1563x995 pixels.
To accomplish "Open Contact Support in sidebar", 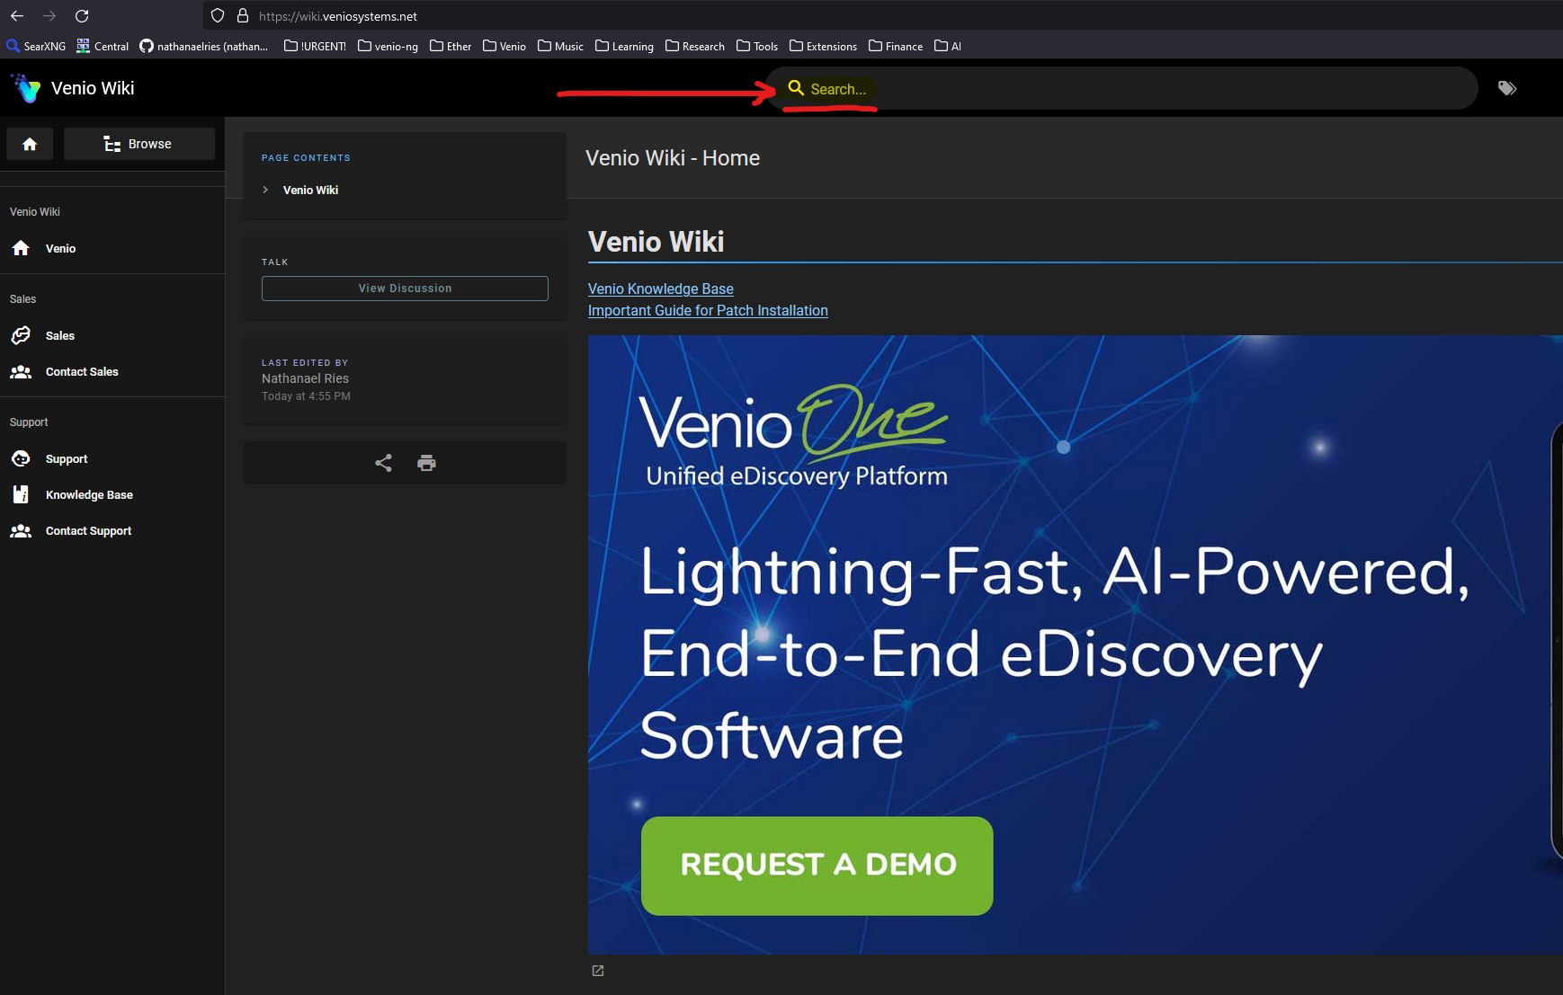I will (112, 530).
